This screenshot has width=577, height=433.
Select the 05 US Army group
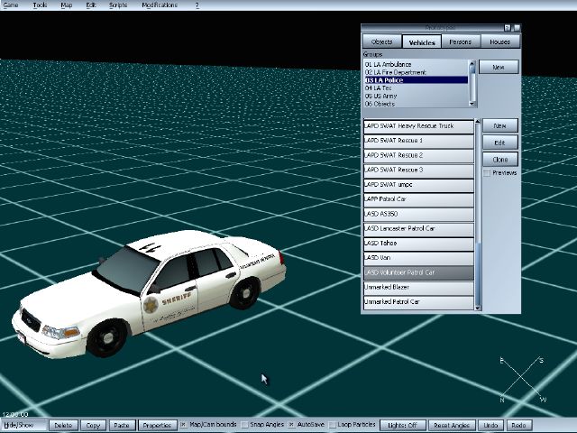pos(416,96)
